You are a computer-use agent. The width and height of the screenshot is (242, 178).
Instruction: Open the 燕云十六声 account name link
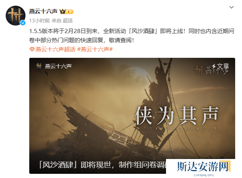(x=43, y=11)
